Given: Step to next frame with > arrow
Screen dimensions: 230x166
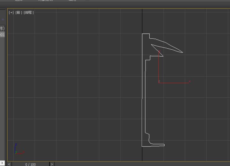Looking at the screenshot, I should coord(52,164).
